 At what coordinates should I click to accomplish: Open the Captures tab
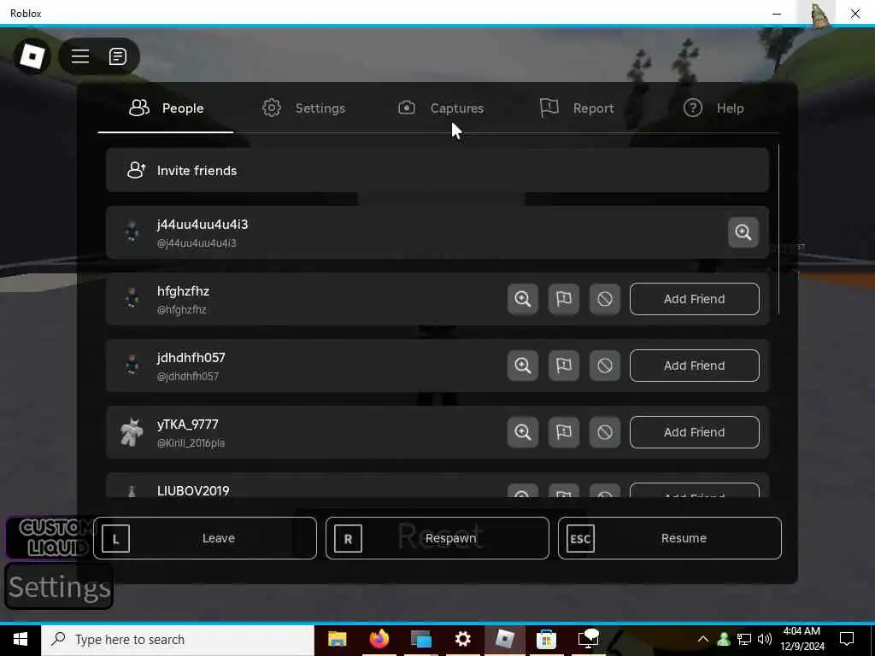[441, 108]
